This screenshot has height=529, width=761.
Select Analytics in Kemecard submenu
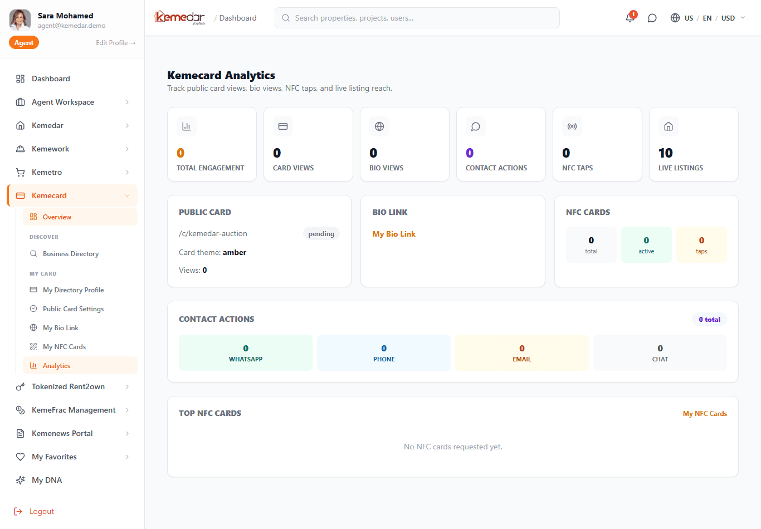[80, 366]
